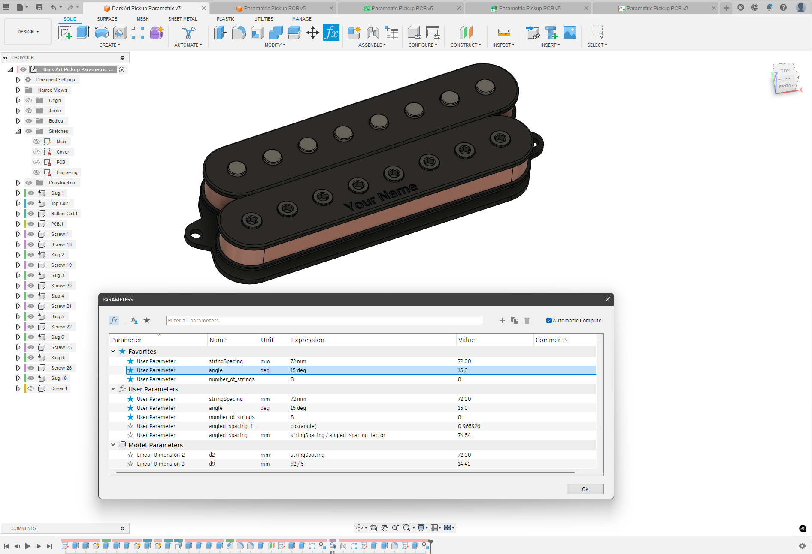The width and height of the screenshot is (812, 554).
Task: Click the Save icon
Action: tap(39, 7)
